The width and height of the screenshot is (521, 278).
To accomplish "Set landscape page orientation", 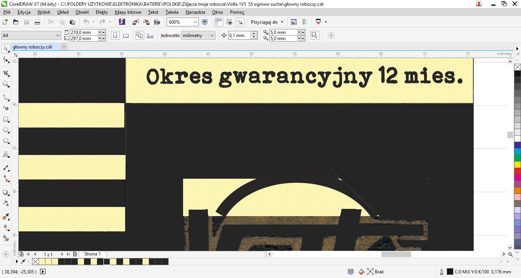I will pos(126,36).
